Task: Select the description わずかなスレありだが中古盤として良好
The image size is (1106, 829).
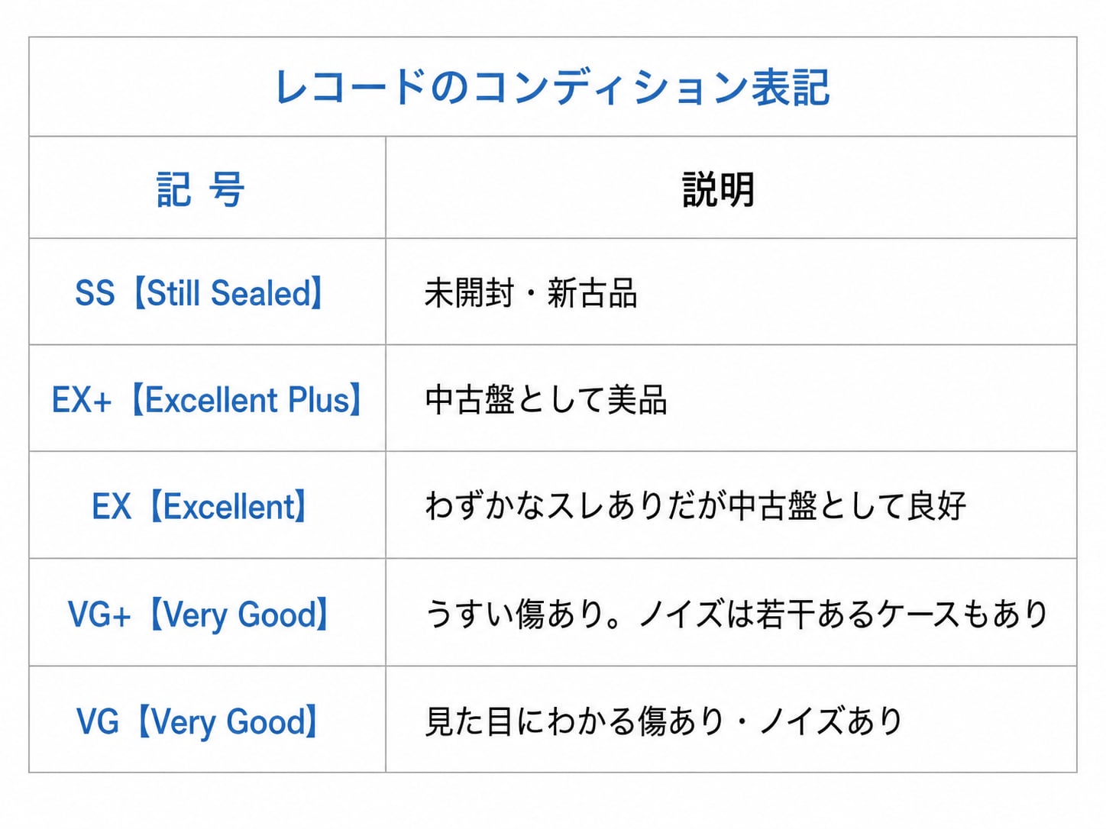Action: click(696, 506)
